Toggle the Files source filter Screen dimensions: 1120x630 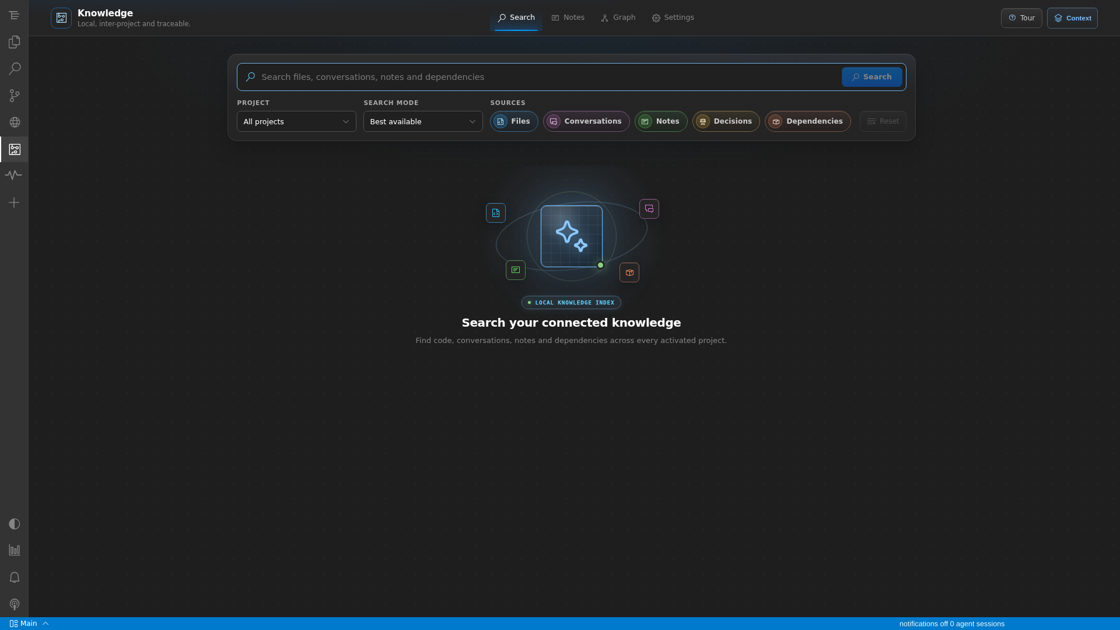pyautogui.click(x=514, y=121)
